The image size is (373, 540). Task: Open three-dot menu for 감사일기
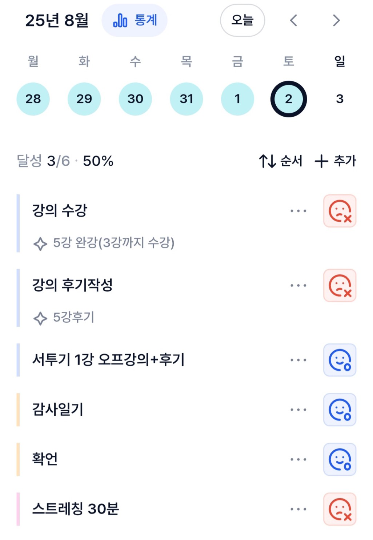pyautogui.click(x=298, y=410)
